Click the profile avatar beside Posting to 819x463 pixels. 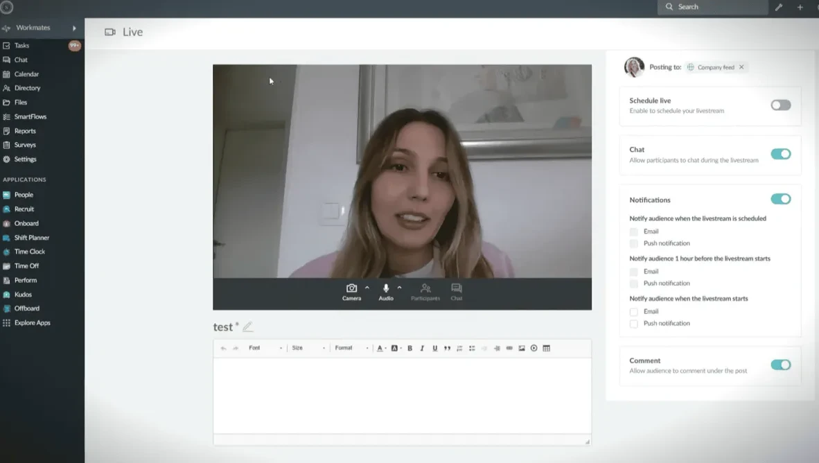coord(634,67)
